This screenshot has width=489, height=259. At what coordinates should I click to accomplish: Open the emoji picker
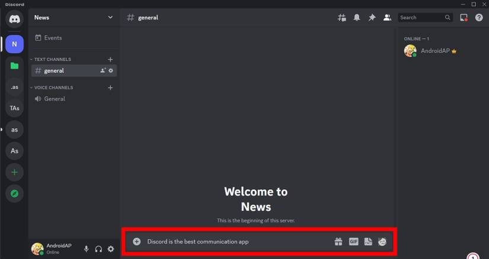[x=382, y=241]
